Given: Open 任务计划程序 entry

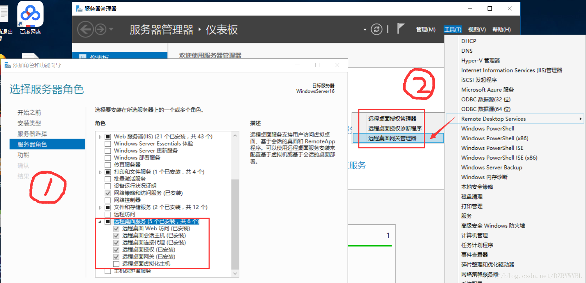Looking at the screenshot, I should [x=477, y=245].
